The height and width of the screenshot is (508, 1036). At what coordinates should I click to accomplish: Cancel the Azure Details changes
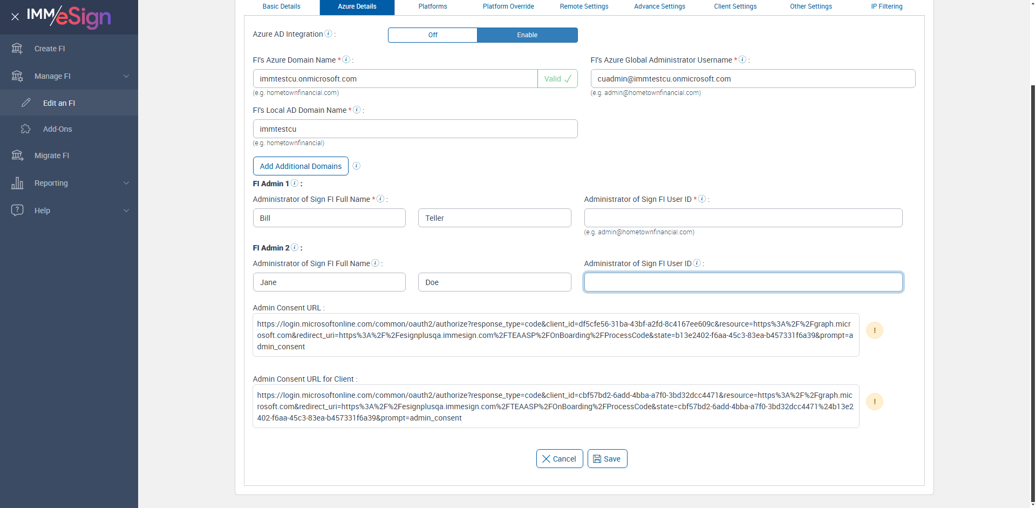[x=560, y=459]
